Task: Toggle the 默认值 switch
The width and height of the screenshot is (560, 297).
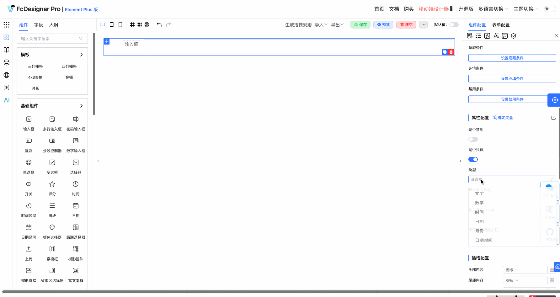Action: click(x=454, y=24)
